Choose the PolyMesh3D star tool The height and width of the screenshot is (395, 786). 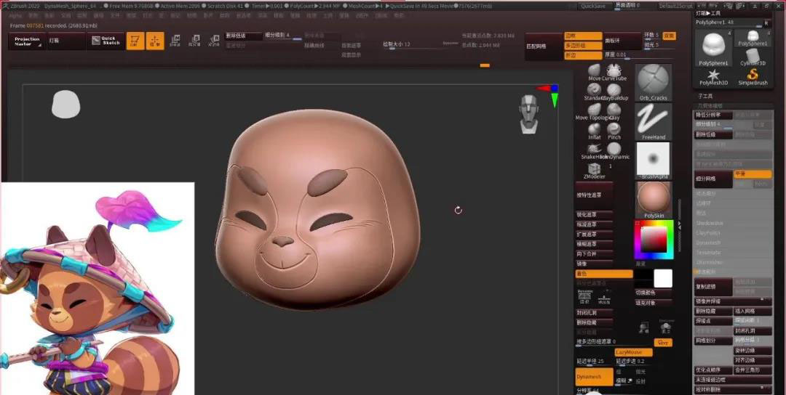713,76
